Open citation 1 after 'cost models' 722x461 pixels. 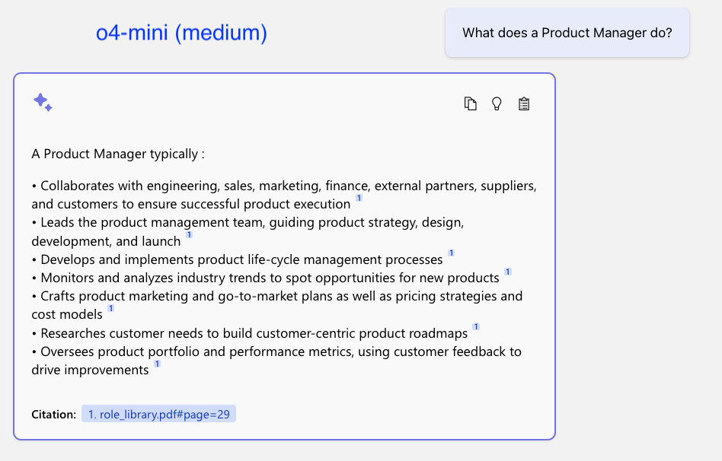[111, 308]
